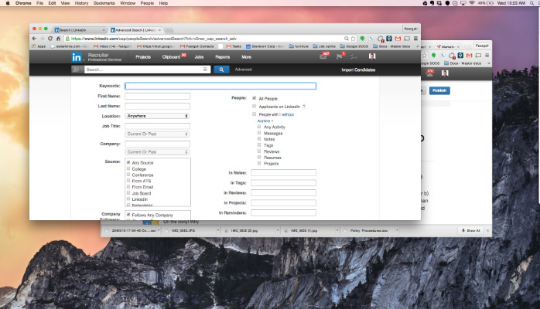Open the Reports menu
This screenshot has width=540, height=309.
pos(223,57)
